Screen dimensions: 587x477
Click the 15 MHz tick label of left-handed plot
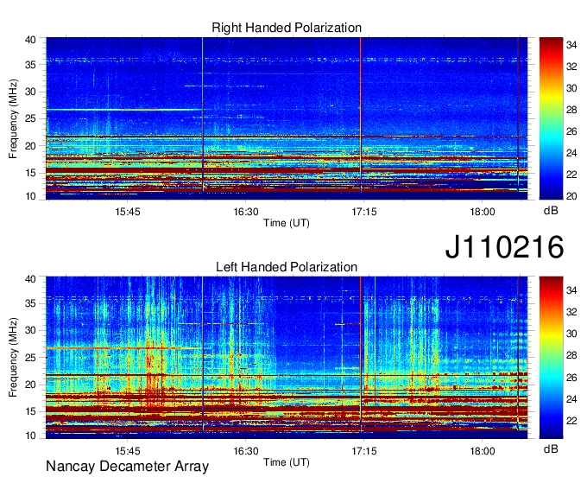30,412
